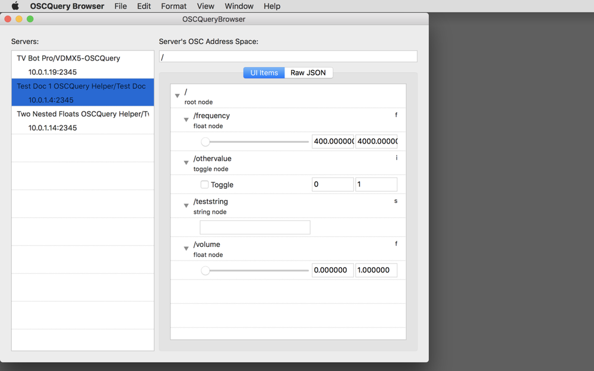Click the /frequency node label
Image resolution: width=594 pixels, height=371 pixels.
(x=211, y=116)
